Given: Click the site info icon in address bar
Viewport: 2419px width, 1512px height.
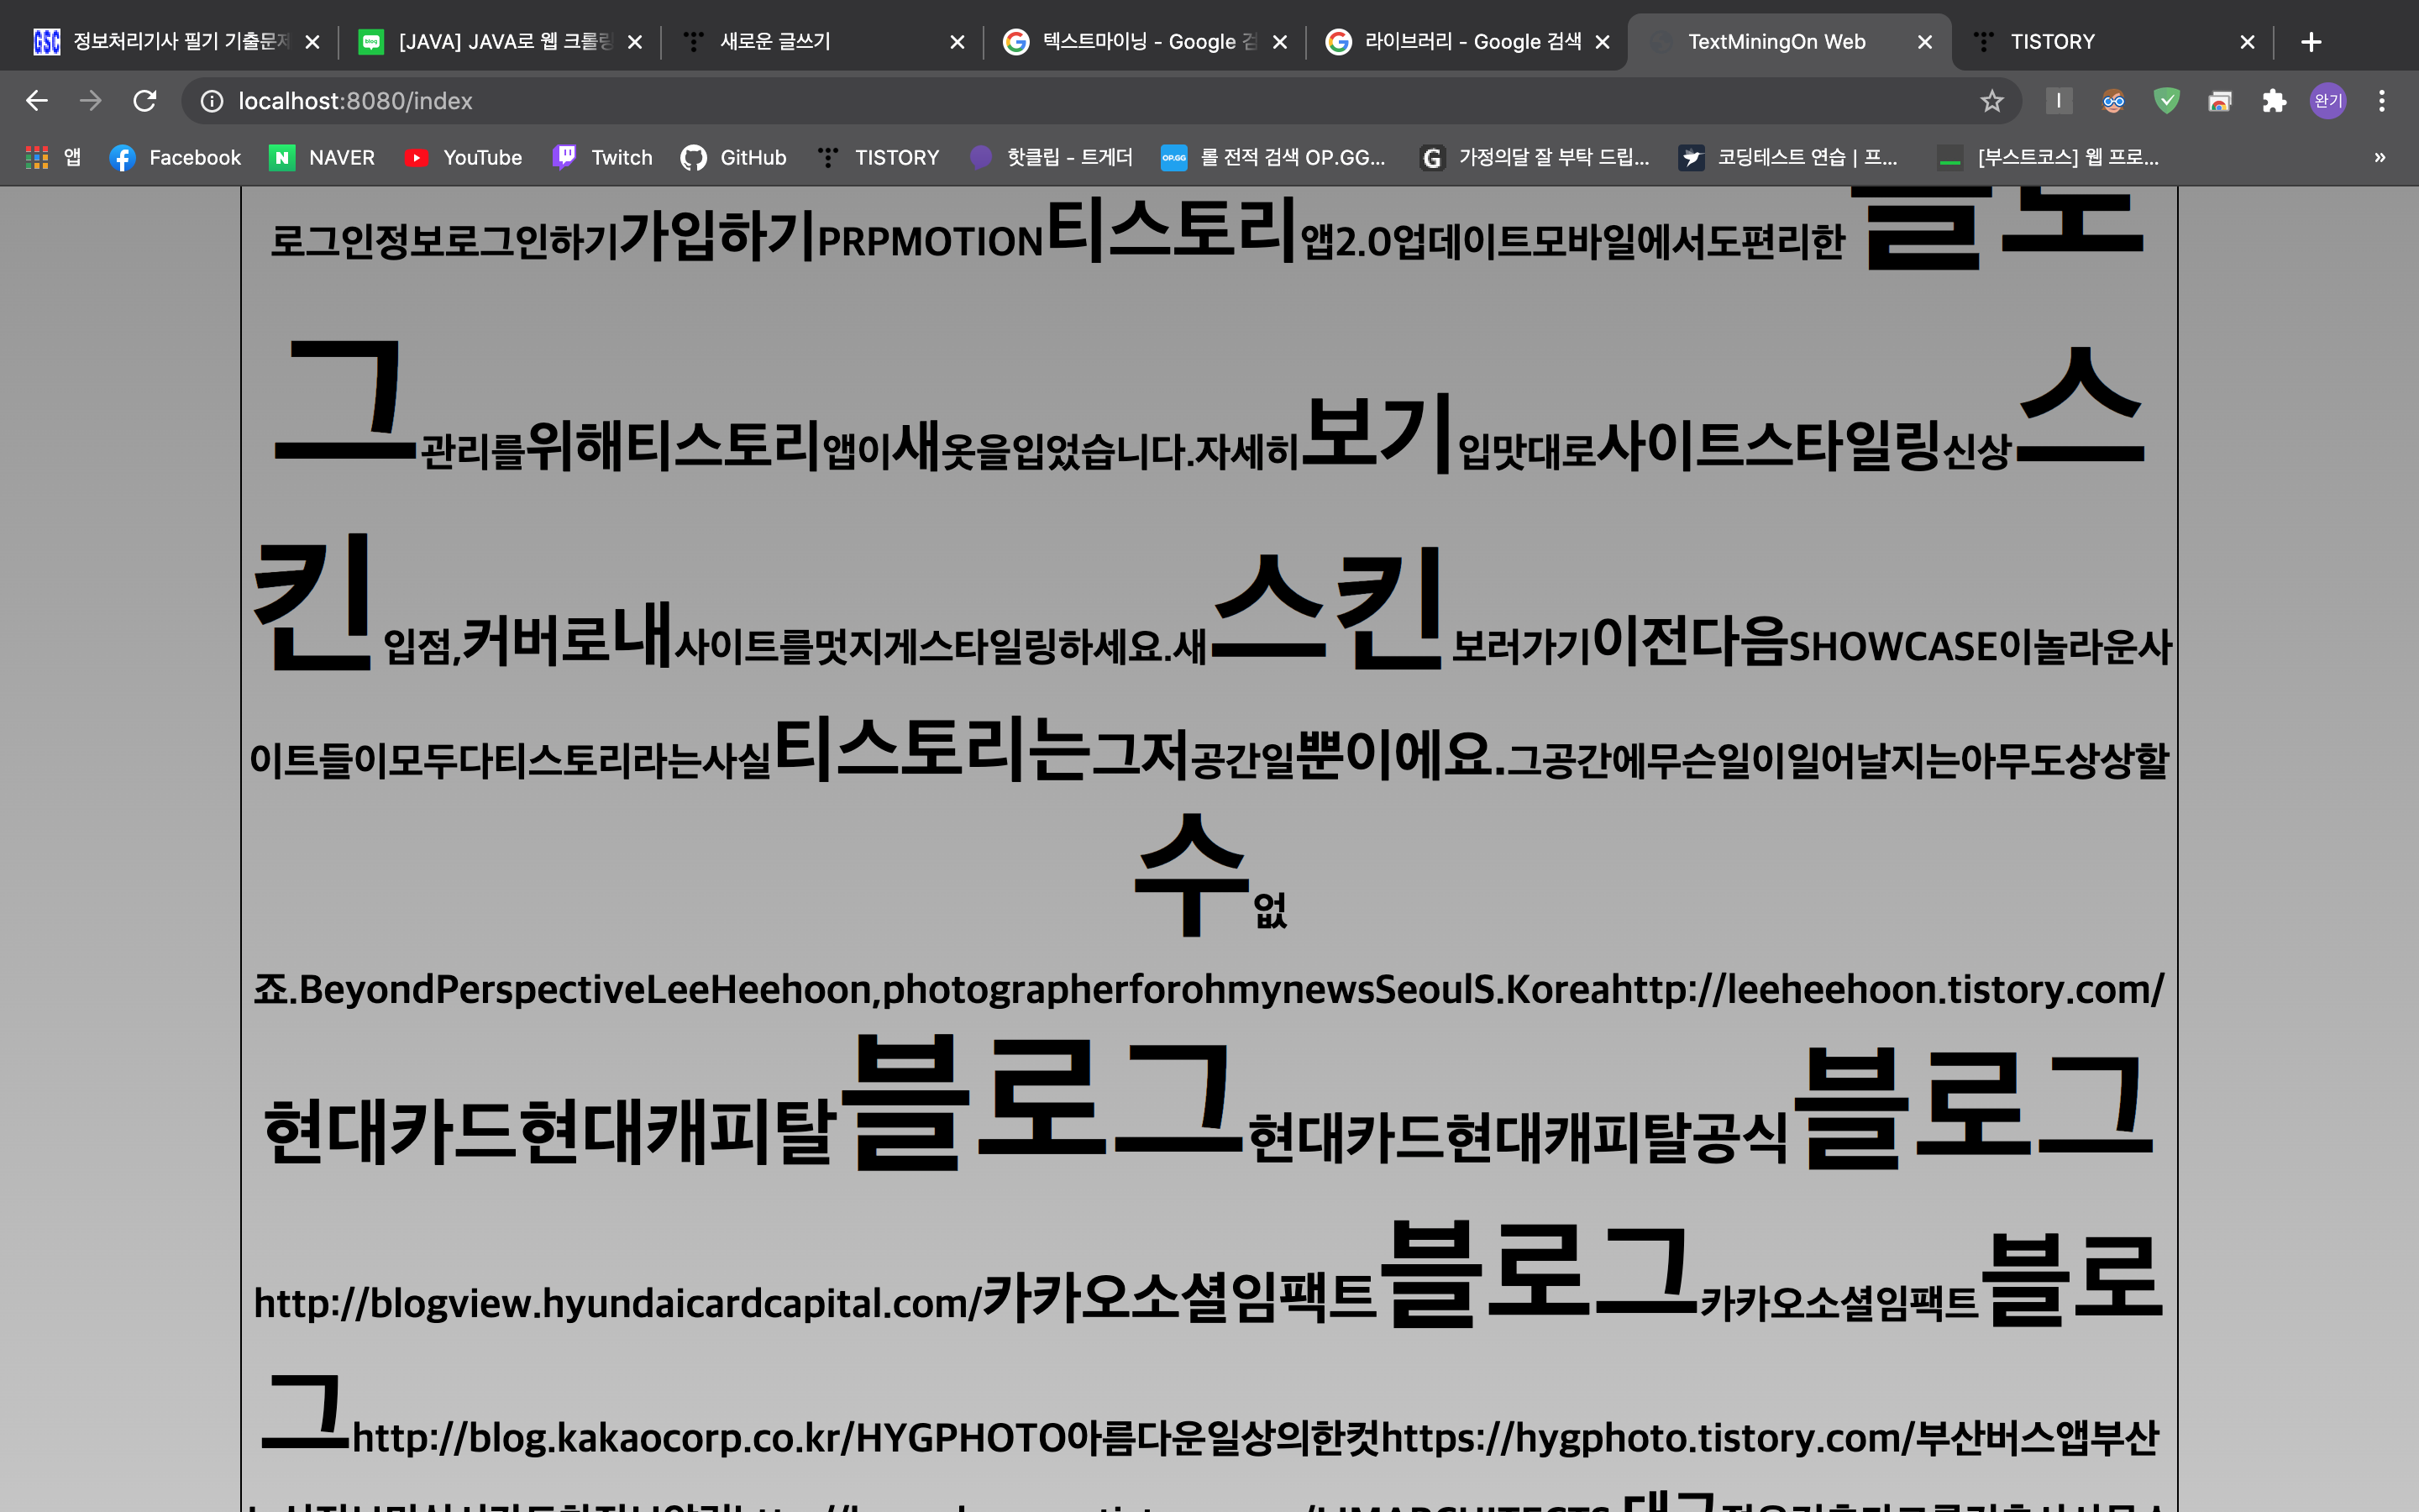Looking at the screenshot, I should tap(212, 101).
